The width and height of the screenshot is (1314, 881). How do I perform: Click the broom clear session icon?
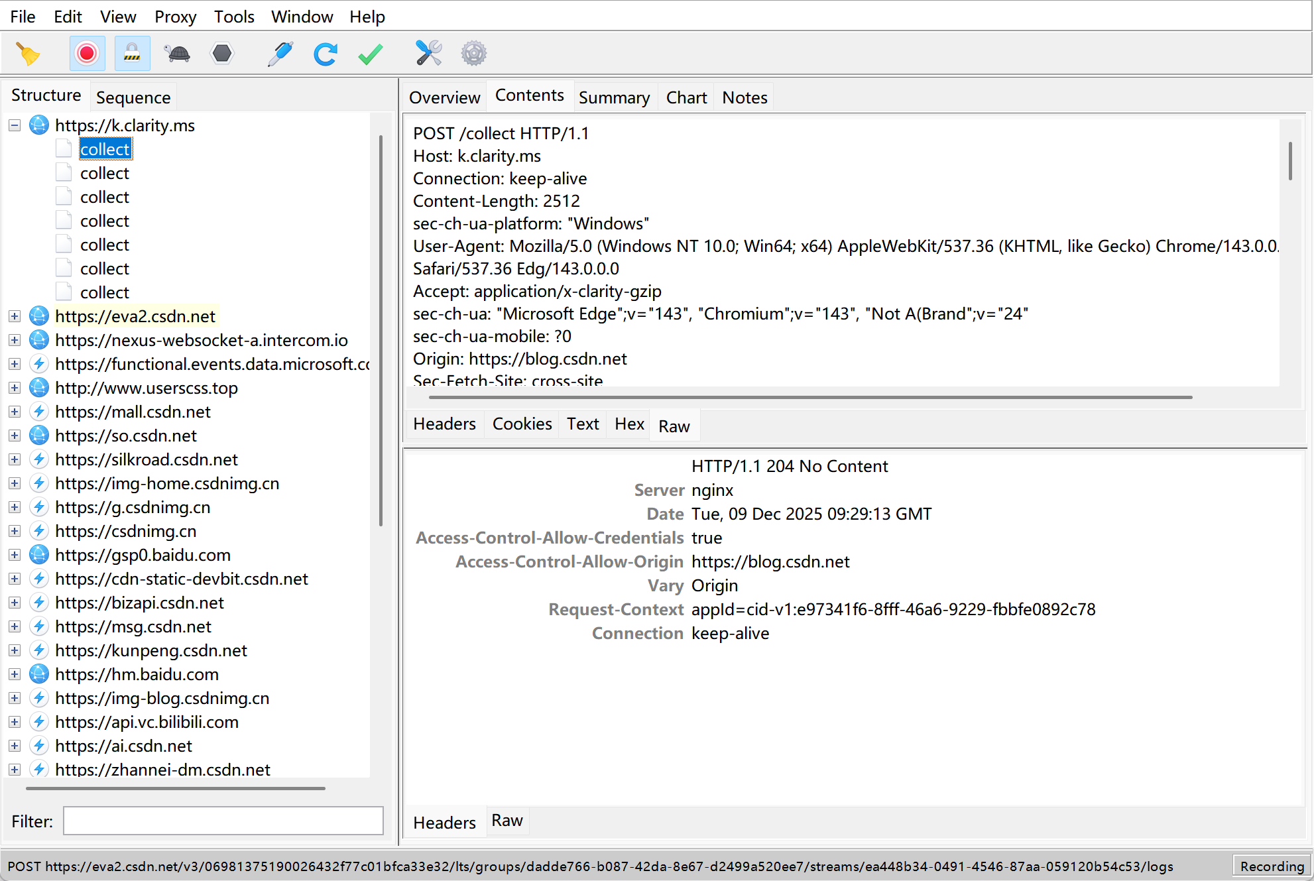29,54
